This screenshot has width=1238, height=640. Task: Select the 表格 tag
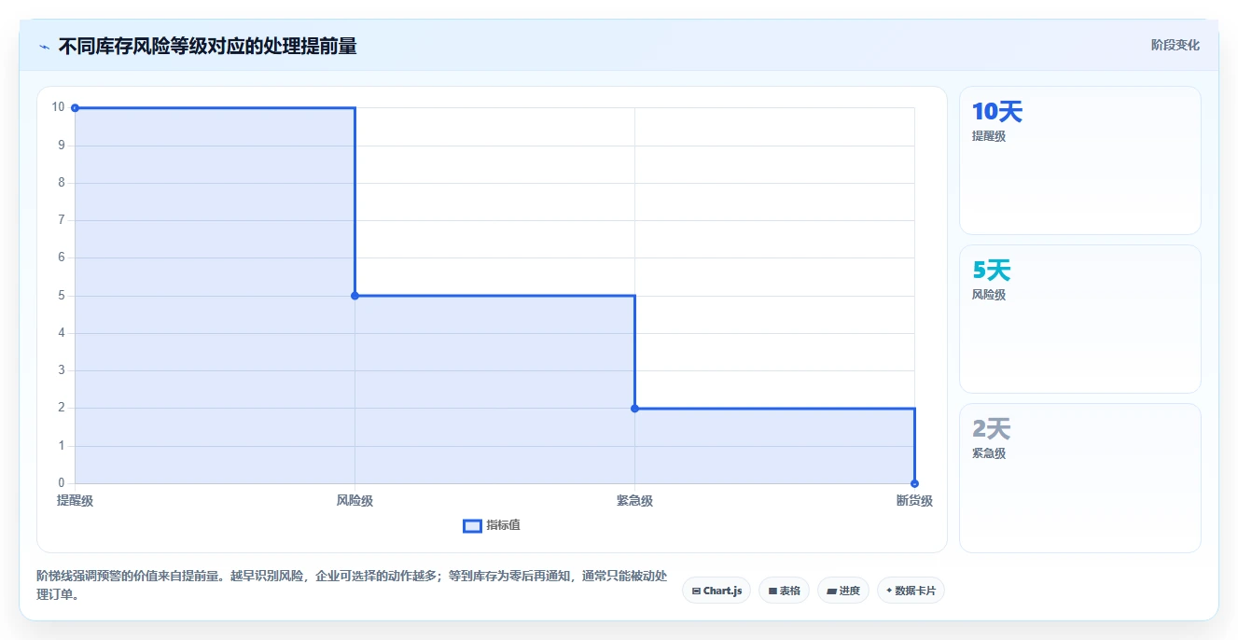click(784, 591)
